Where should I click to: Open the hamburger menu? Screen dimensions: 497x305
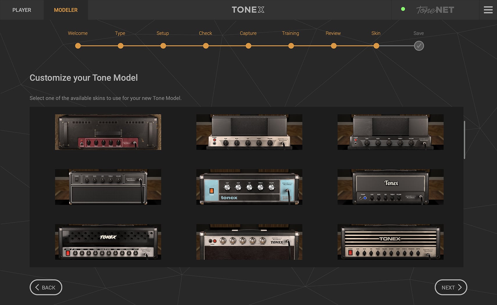(488, 10)
